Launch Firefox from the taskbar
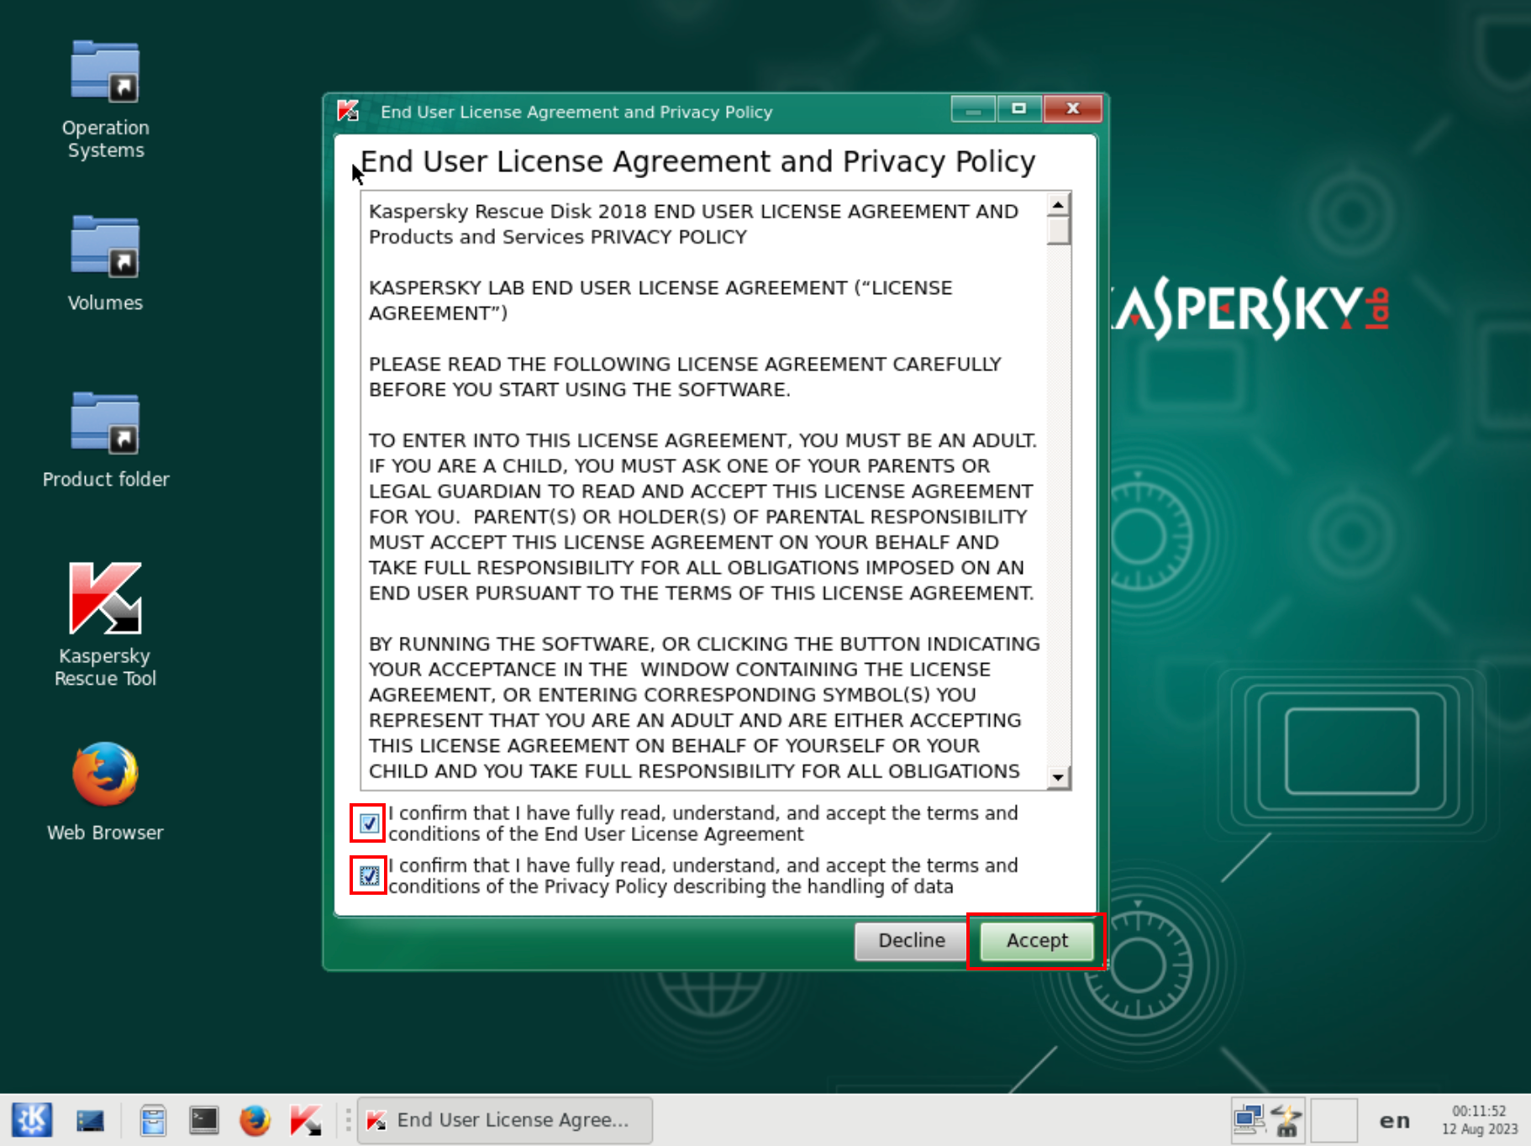 pyautogui.click(x=255, y=1120)
